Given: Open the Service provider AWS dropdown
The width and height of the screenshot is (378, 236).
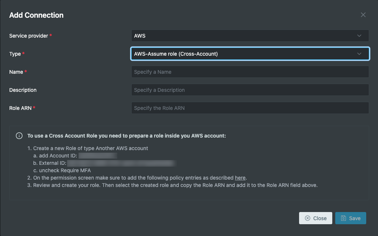Looking at the screenshot, I should click(x=250, y=36).
